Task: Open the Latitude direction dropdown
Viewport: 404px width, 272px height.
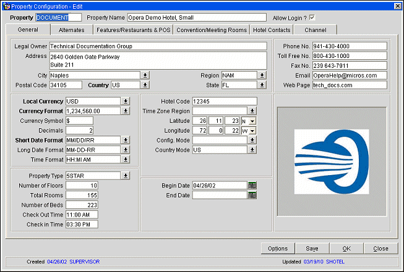Action: pos(252,121)
